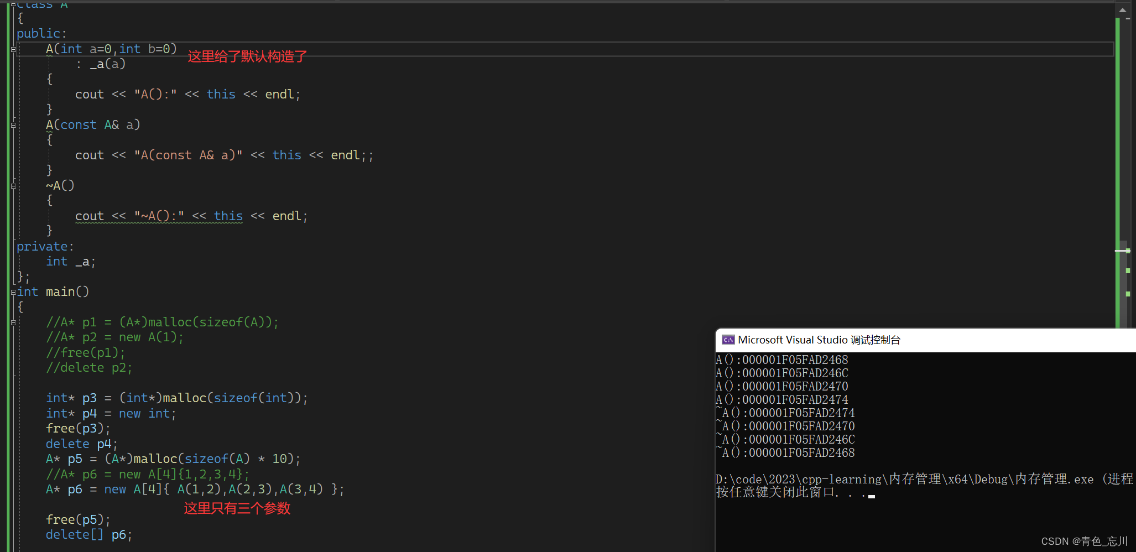This screenshot has width=1136, height=552.
Task: Click the 'public:' access specifier line
Action: coord(41,34)
